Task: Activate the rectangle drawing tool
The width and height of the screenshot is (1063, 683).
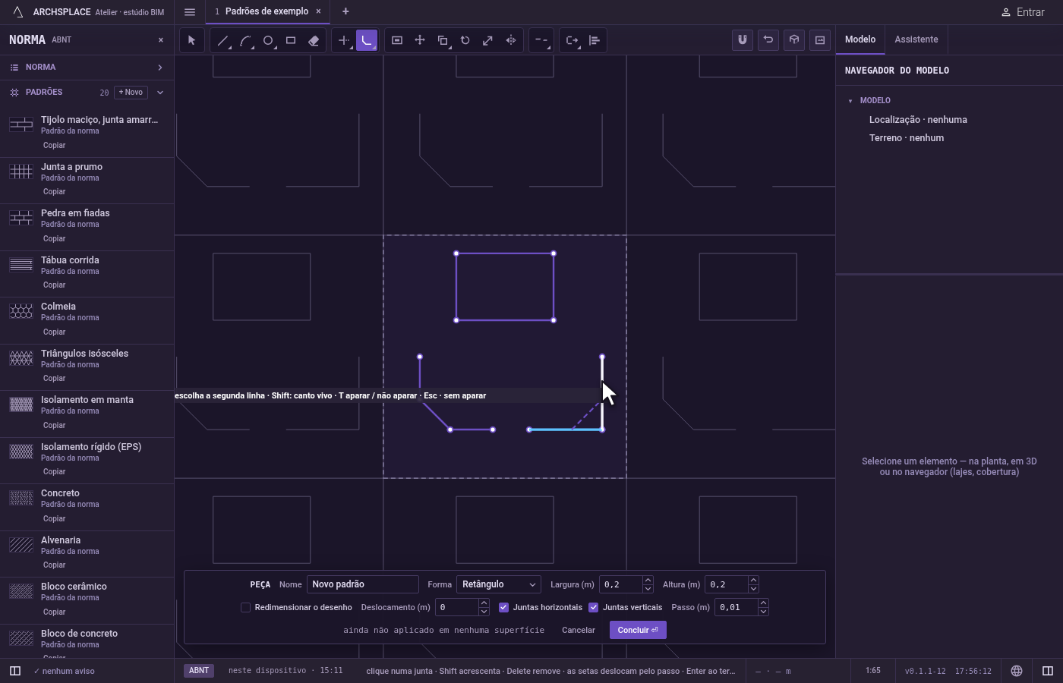Action: (x=291, y=40)
